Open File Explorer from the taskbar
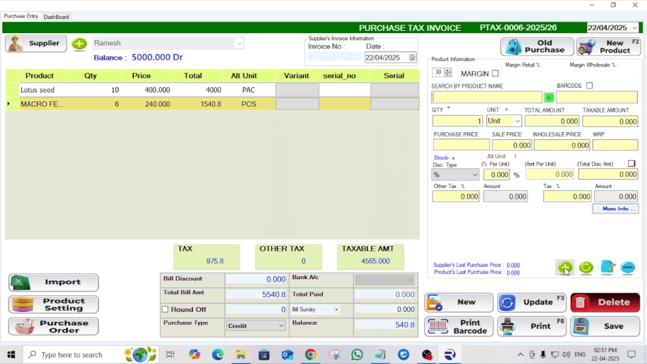Image resolution: width=647 pixels, height=364 pixels. click(241, 355)
